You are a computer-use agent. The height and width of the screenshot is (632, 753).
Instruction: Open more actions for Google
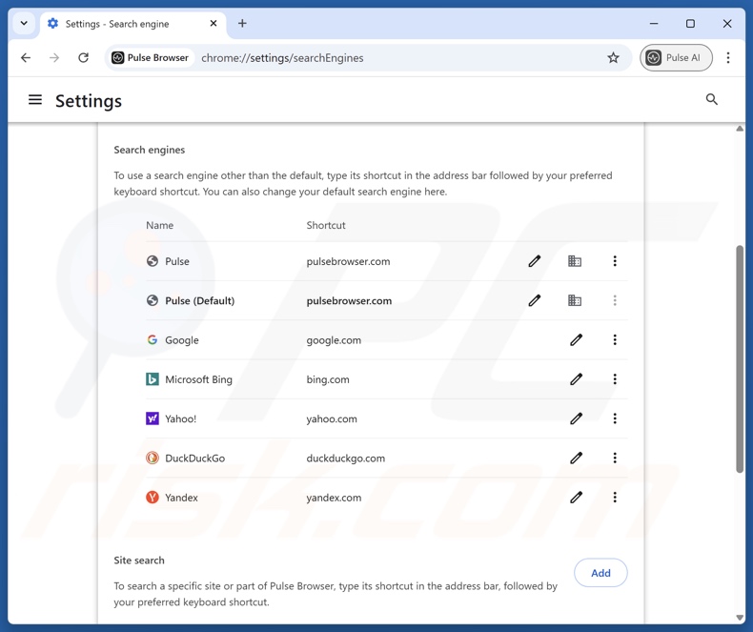(615, 340)
